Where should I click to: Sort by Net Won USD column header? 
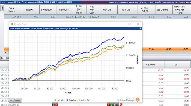click(x=93, y=10)
